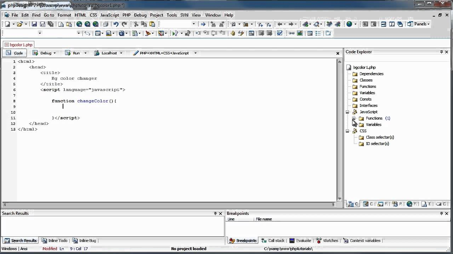Screen dimensions: 453x254
Task: Pin the Search Results panel
Action: pos(215,213)
